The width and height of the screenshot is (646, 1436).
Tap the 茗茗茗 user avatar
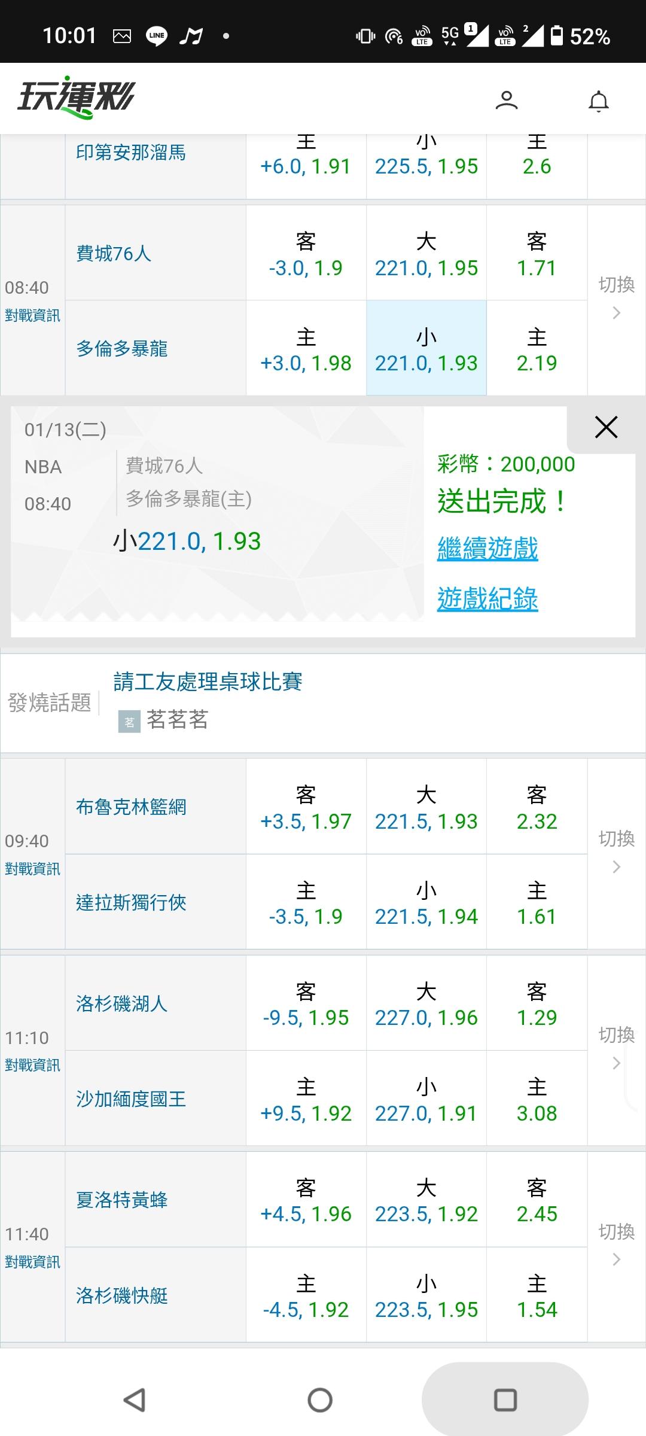[x=129, y=722]
